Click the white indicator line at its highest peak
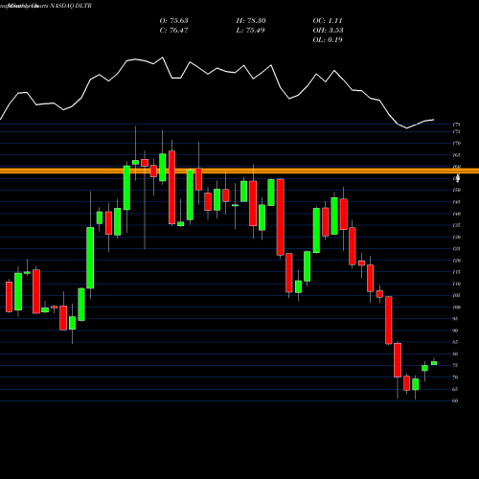 coord(163,57)
